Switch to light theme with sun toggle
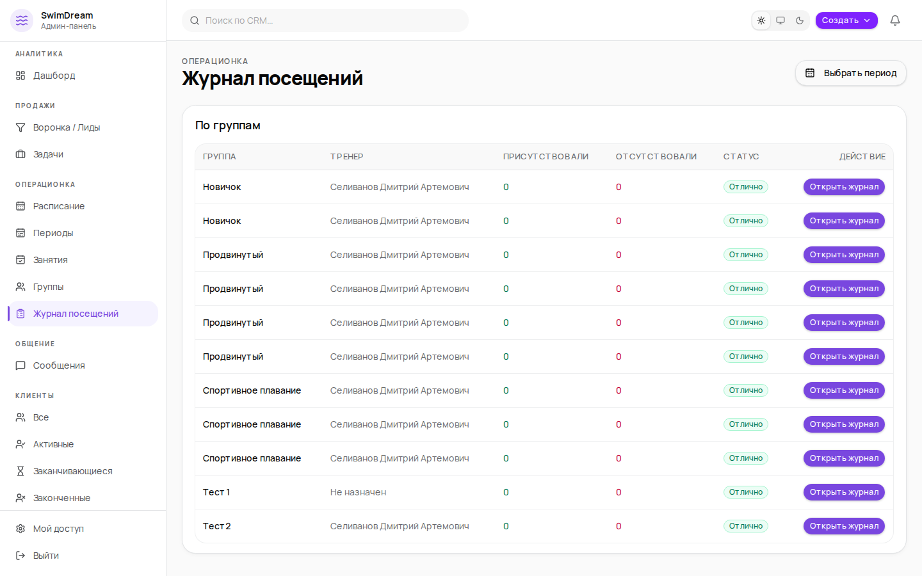Image resolution: width=922 pixels, height=576 pixels. point(761,20)
